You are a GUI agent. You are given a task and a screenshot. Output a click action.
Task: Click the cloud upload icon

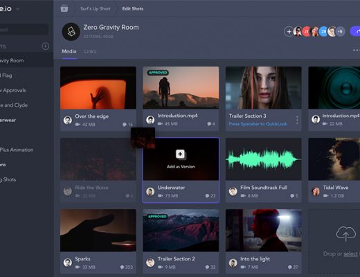tap(345, 233)
